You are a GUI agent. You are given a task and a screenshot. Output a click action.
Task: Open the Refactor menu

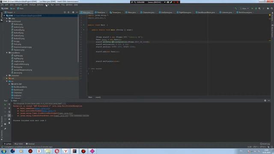[x=40, y=5]
